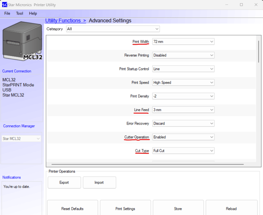The width and height of the screenshot is (263, 215).
Task: Click the vertical scrollbar in settings list
Action: click(259, 52)
